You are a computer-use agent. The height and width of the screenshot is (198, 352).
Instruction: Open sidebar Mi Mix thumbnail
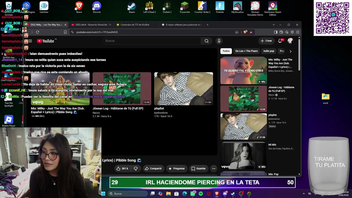(x=243, y=155)
